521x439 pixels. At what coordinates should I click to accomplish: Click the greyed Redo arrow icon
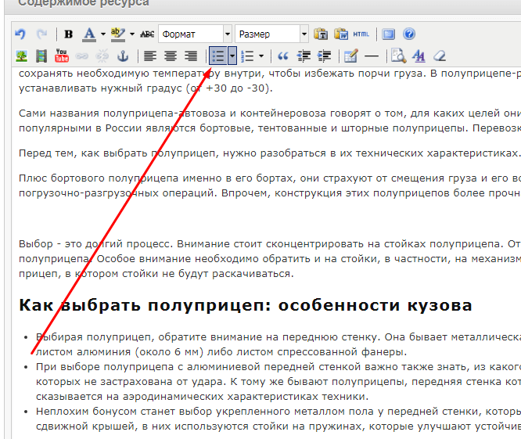point(42,34)
